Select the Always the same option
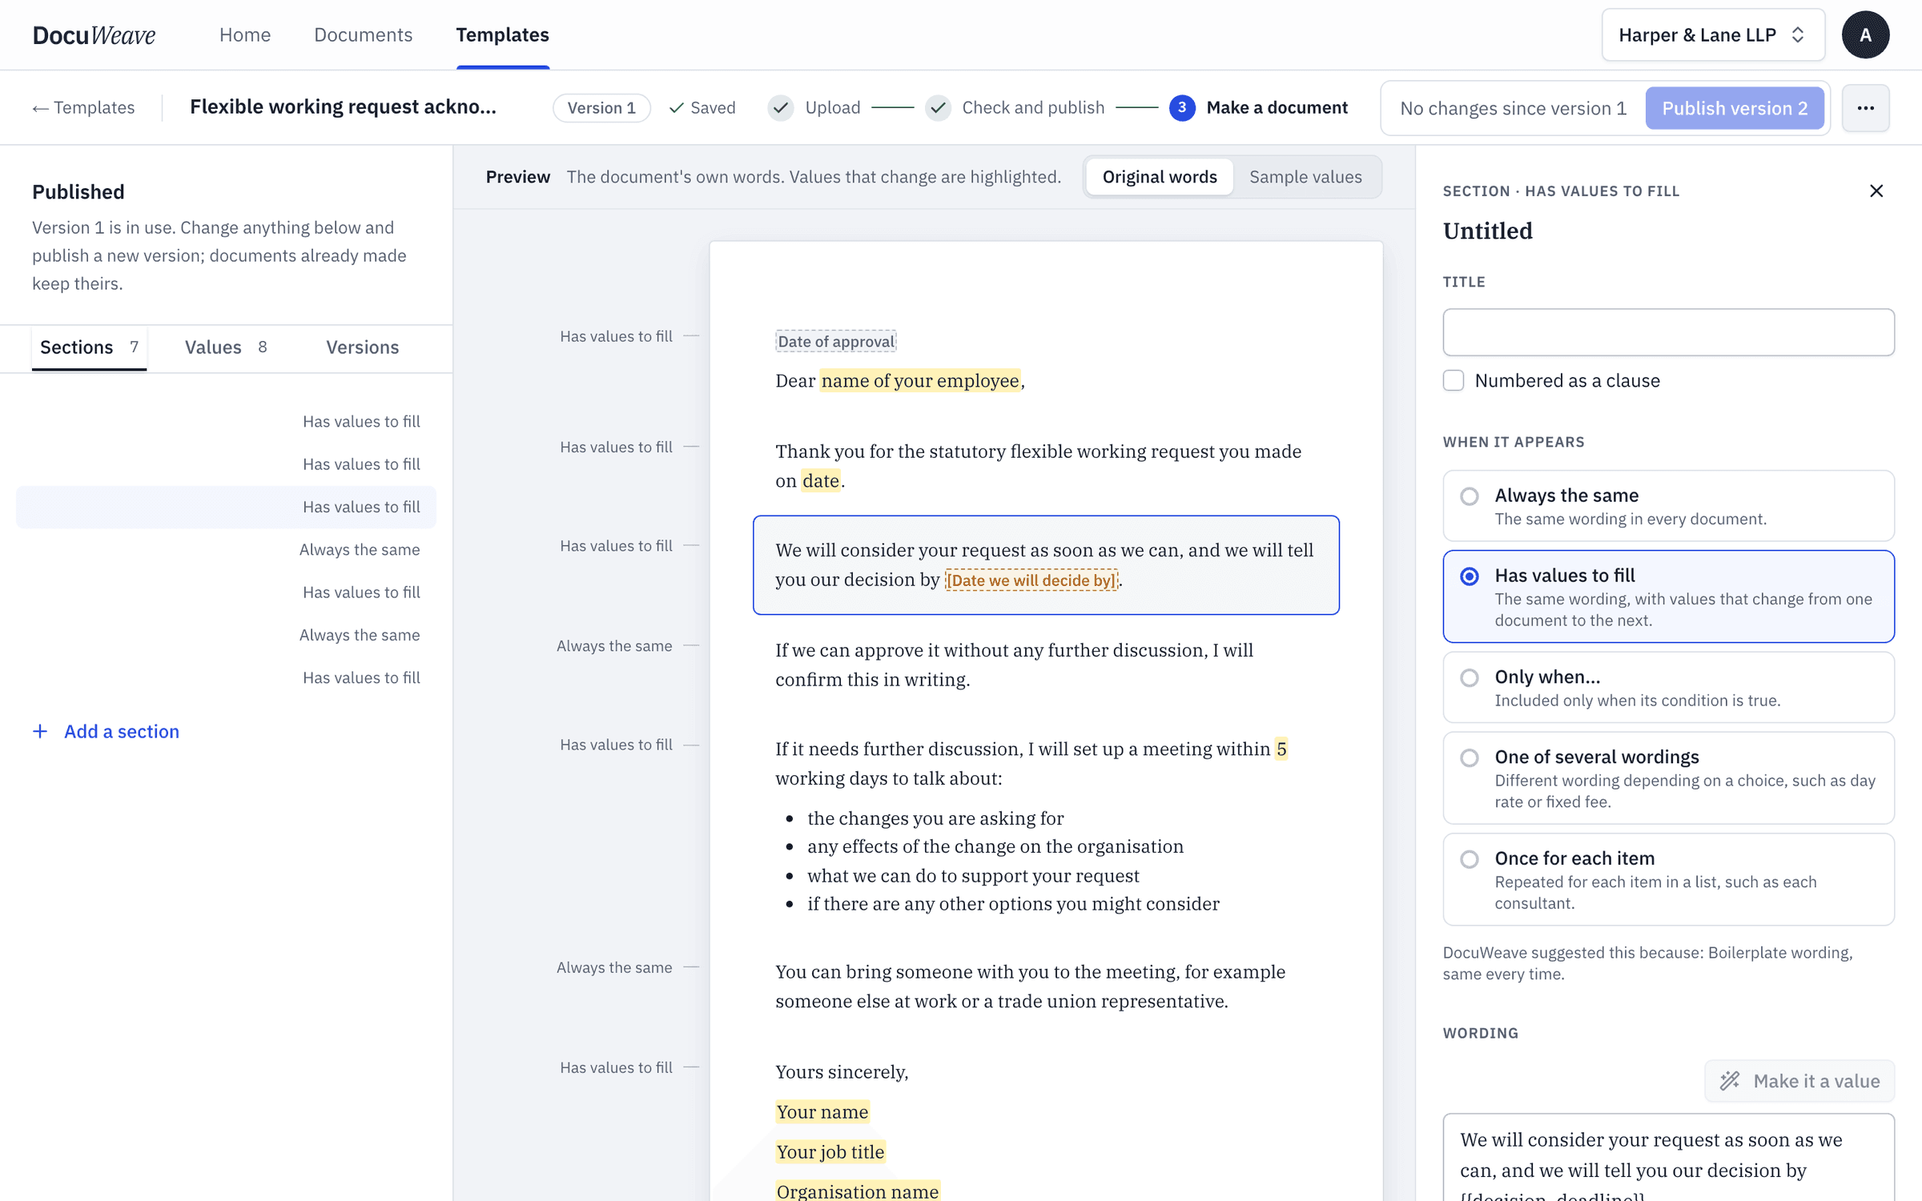Image resolution: width=1922 pixels, height=1201 pixels. [x=1668, y=506]
